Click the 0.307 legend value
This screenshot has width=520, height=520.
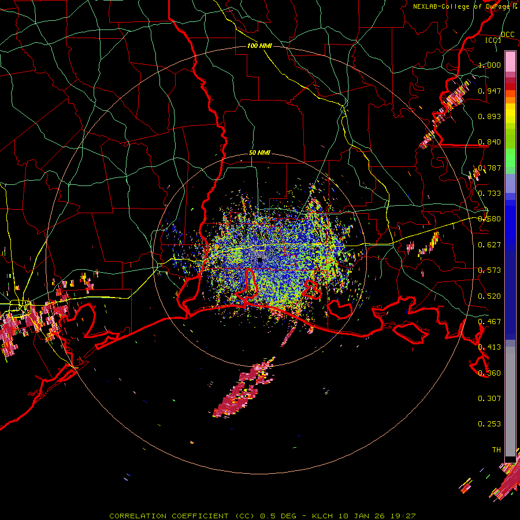pyautogui.click(x=489, y=399)
